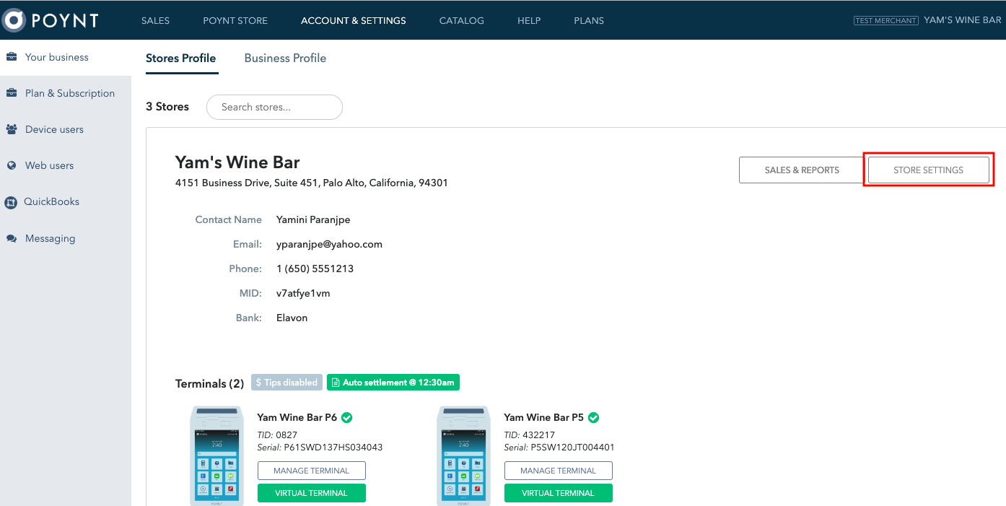The height and width of the screenshot is (506, 1006).
Task: Click the Sales & Reports button
Action: pos(802,170)
